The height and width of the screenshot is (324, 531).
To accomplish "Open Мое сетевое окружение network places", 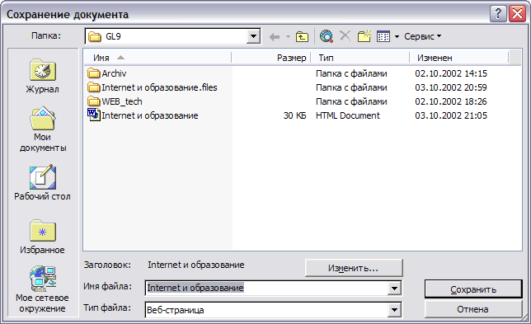I will point(42,289).
